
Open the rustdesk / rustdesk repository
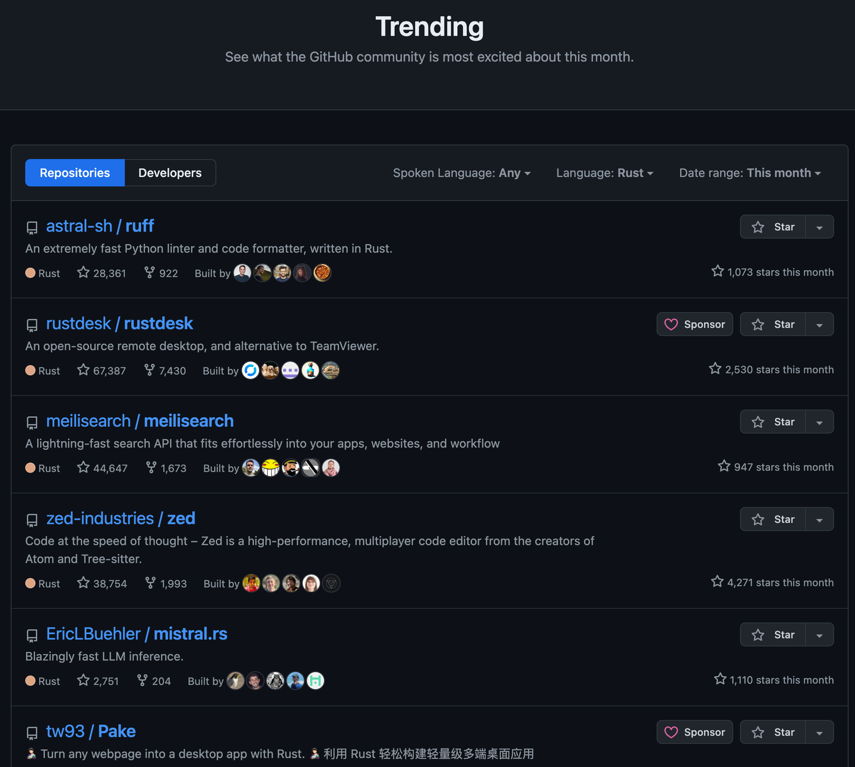119,324
